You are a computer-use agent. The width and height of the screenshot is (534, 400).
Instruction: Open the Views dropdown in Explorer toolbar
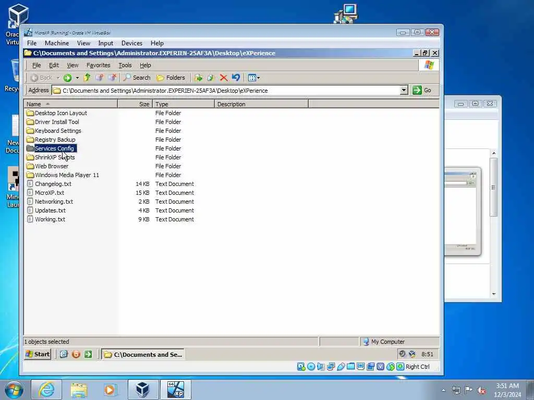[x=254, y=78]
